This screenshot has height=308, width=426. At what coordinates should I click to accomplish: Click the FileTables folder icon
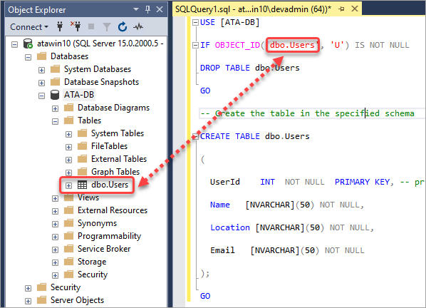(x=83, y=146)
